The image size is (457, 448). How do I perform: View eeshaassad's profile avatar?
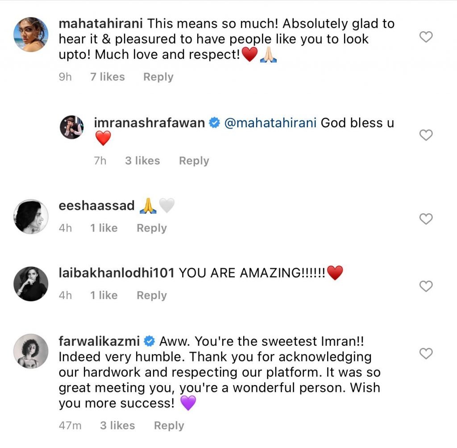point(31,216)
